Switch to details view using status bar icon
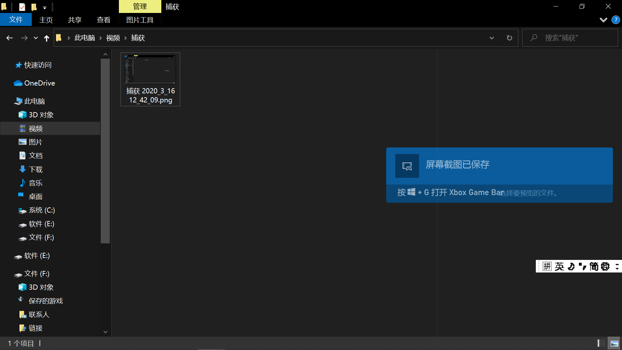The image size is (622, 350). 602,343
